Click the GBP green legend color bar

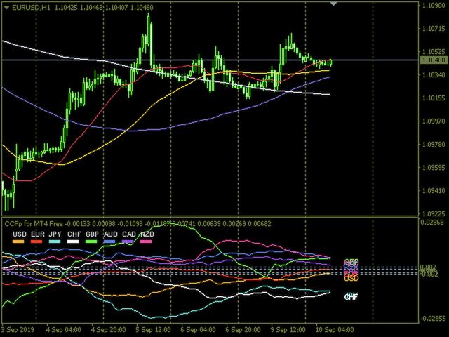(x=92, y=242)
